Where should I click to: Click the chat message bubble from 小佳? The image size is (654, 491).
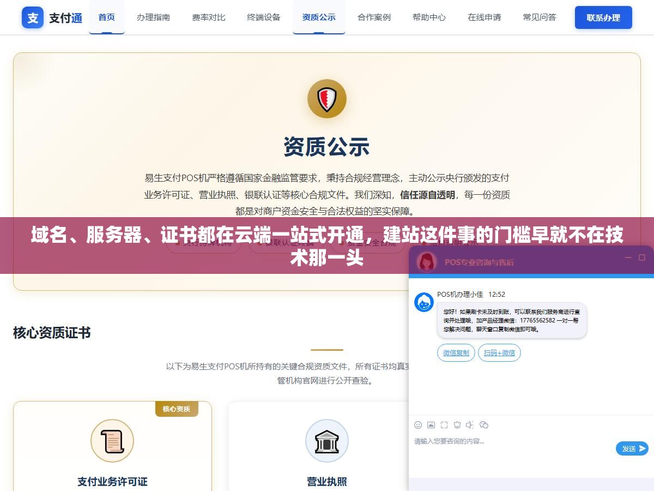point(512,320)
